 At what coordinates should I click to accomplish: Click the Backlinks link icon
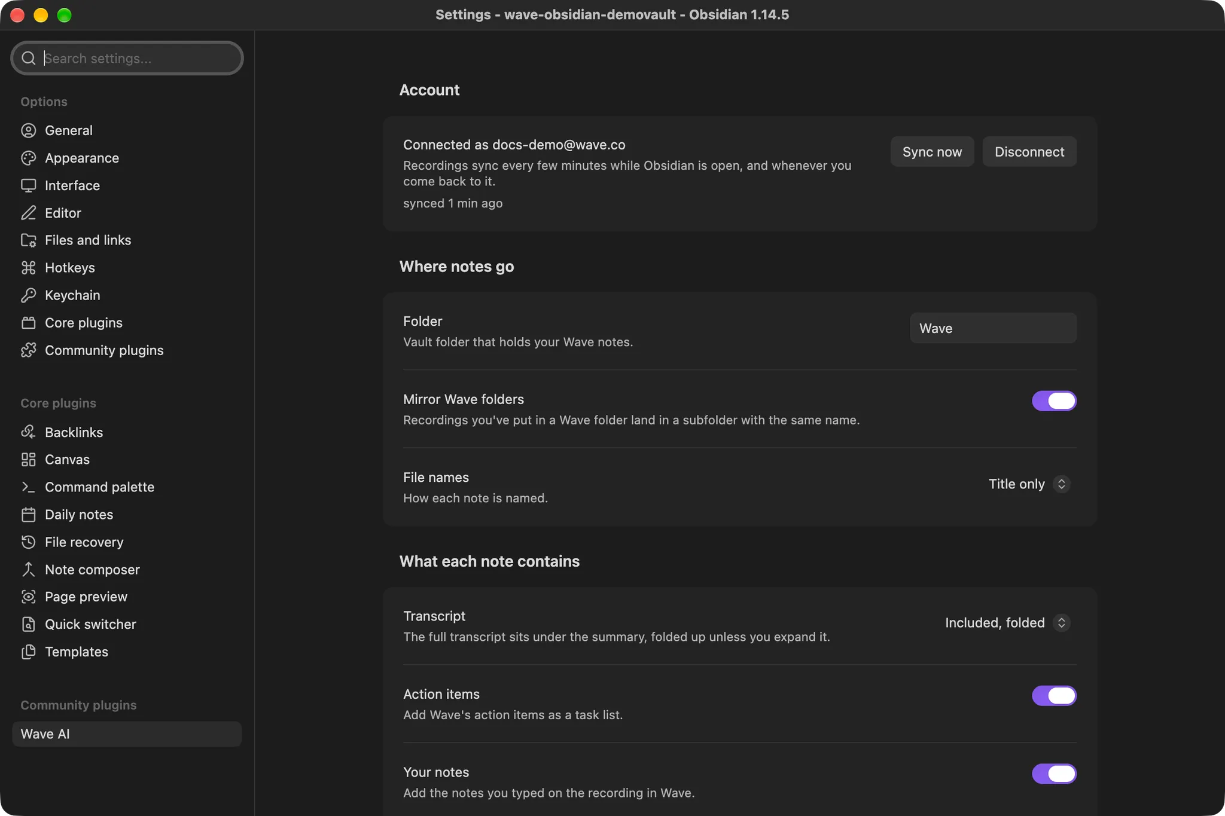point(28,432)
